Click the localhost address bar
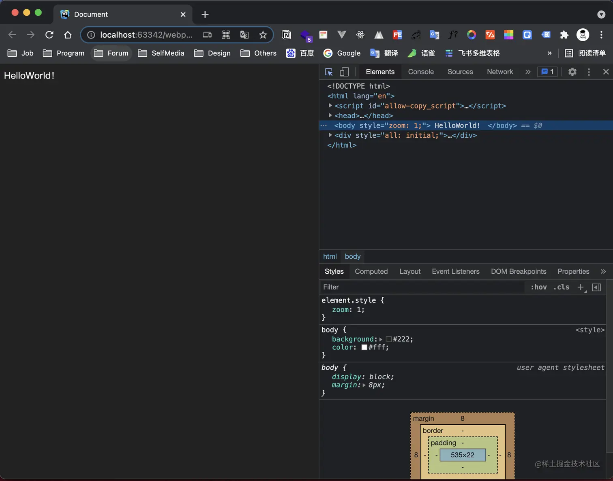Screen dimensions: 613x481 (x=146, y=35)
